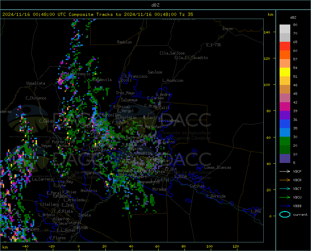The height and width of the screenshot is (251, 311).
Task: Click the 'Tres_Mayo' map label
Action: coord(125,93)
